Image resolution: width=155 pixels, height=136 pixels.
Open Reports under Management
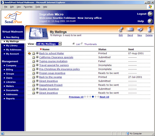13,99
